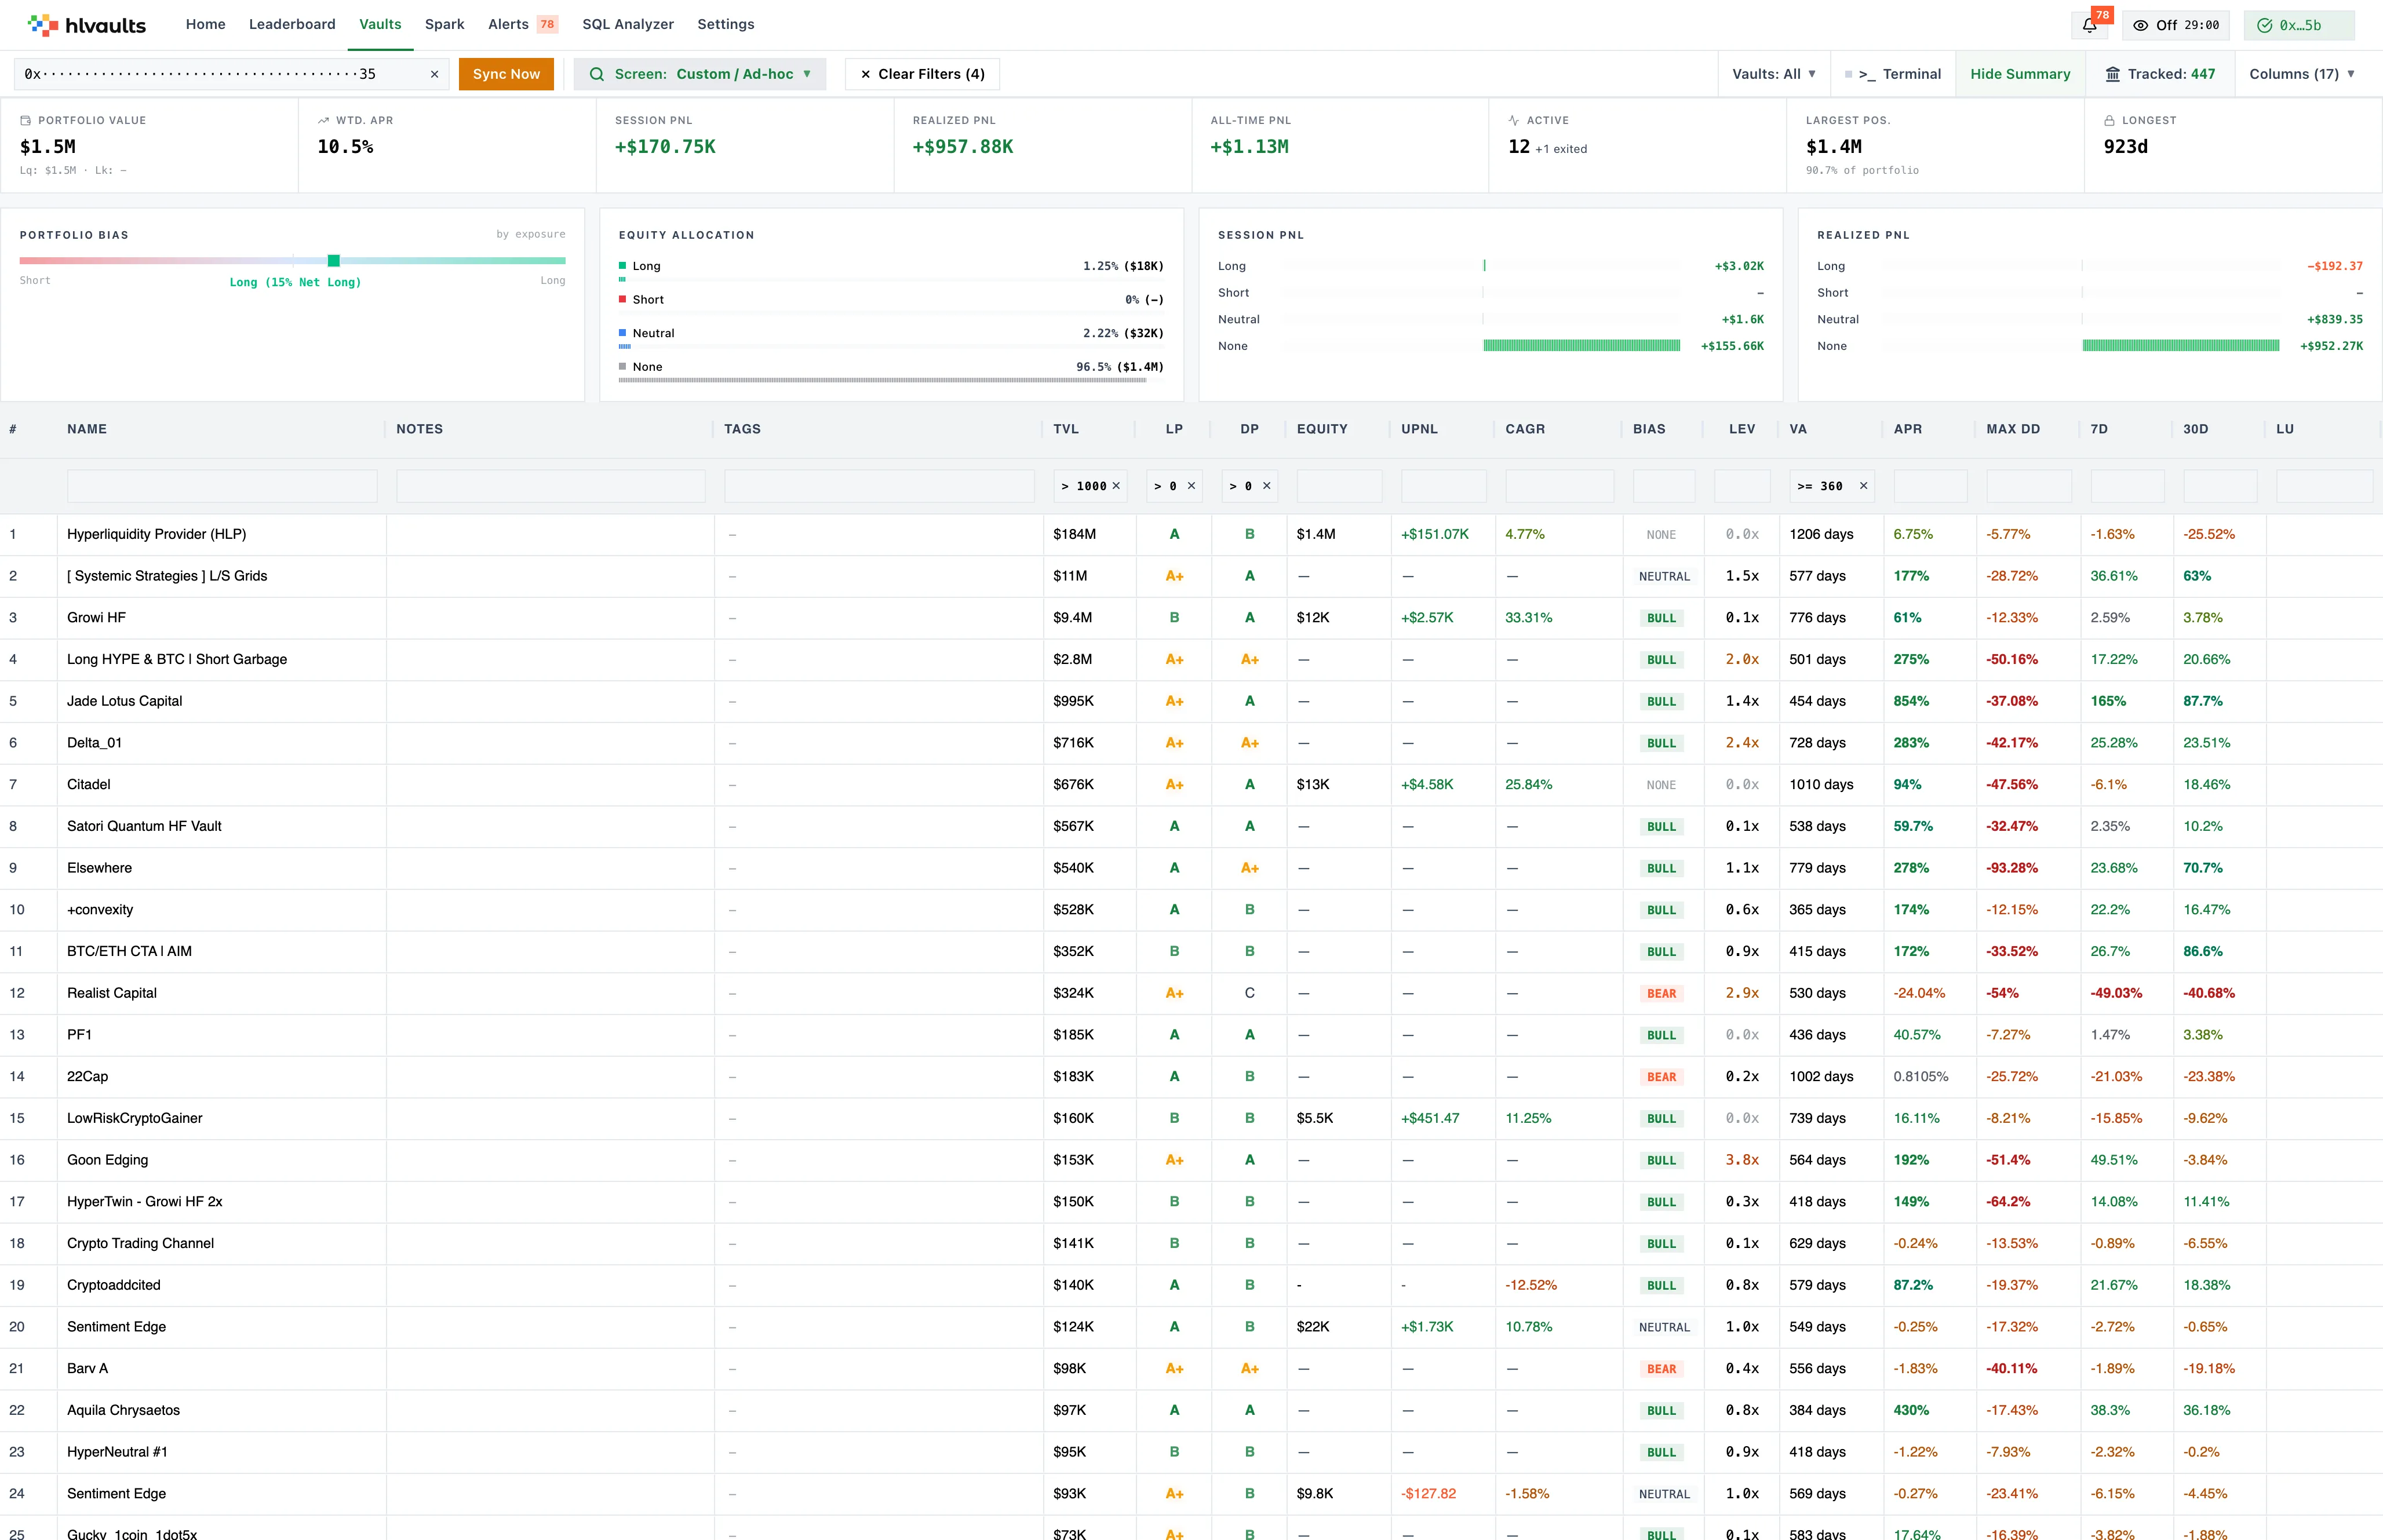The width and height of the screenshot is (2383, 1540).
Task: Click the Short equity allocation red swatch
Action: [622, 299]
